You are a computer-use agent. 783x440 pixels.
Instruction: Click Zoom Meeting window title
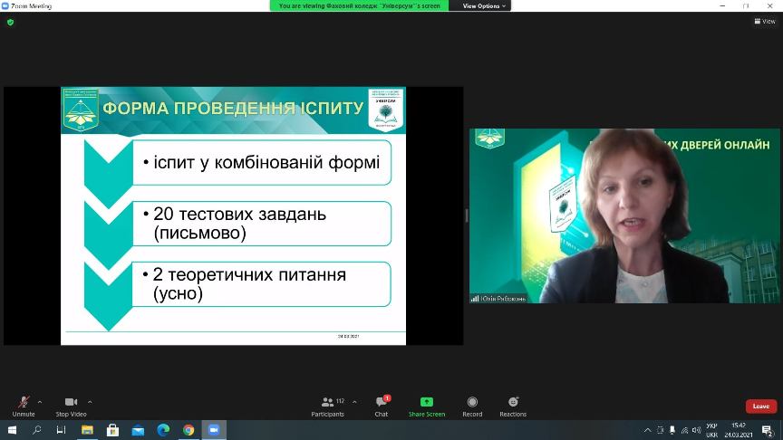(31, 6)
